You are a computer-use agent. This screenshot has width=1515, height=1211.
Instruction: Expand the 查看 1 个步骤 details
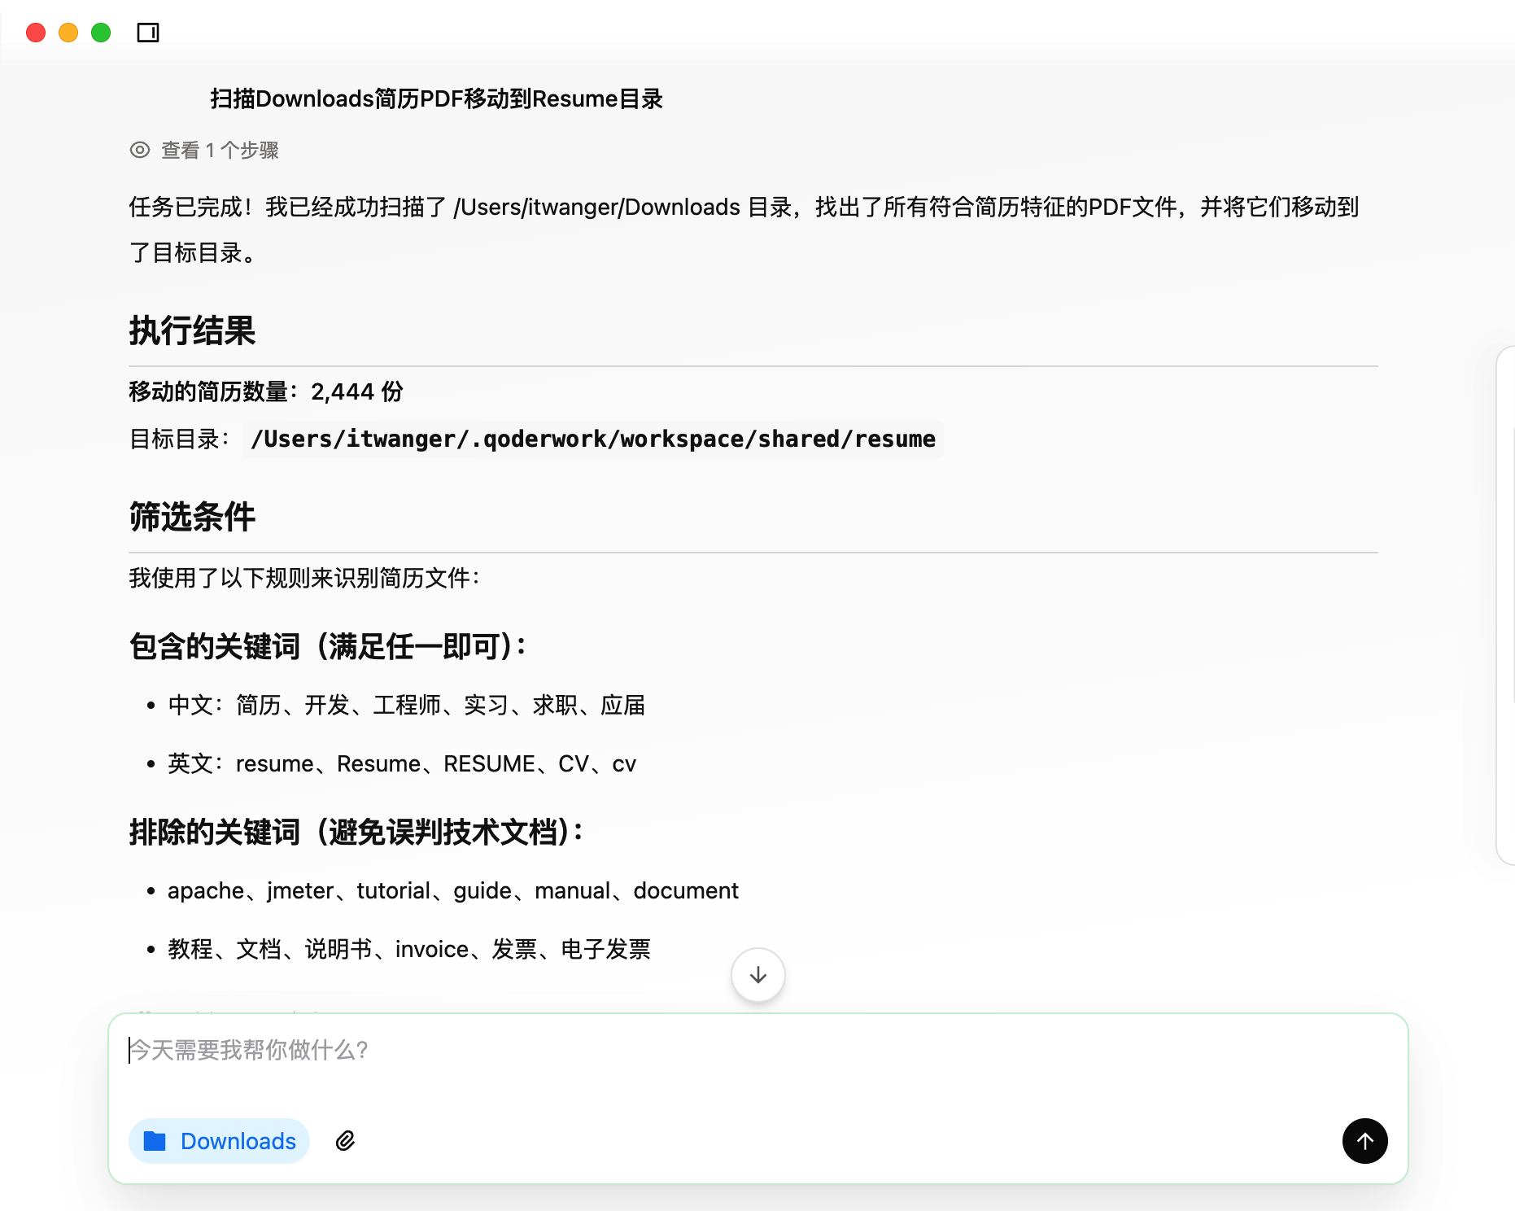[219, 150]
